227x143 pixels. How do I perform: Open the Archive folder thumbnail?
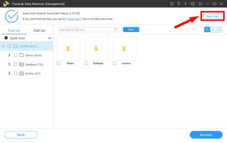coord(124,48)
